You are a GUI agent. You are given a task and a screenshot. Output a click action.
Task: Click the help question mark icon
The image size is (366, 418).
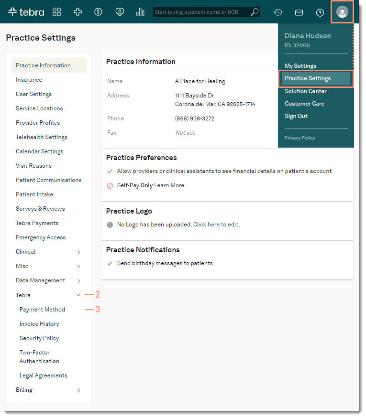coord(320,12)
